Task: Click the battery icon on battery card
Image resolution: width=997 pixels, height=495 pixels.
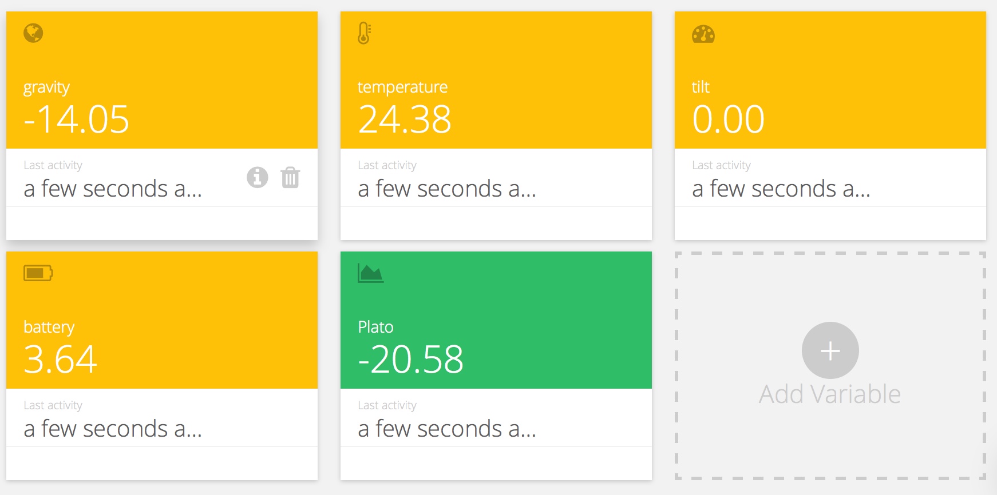Action: 38,273
